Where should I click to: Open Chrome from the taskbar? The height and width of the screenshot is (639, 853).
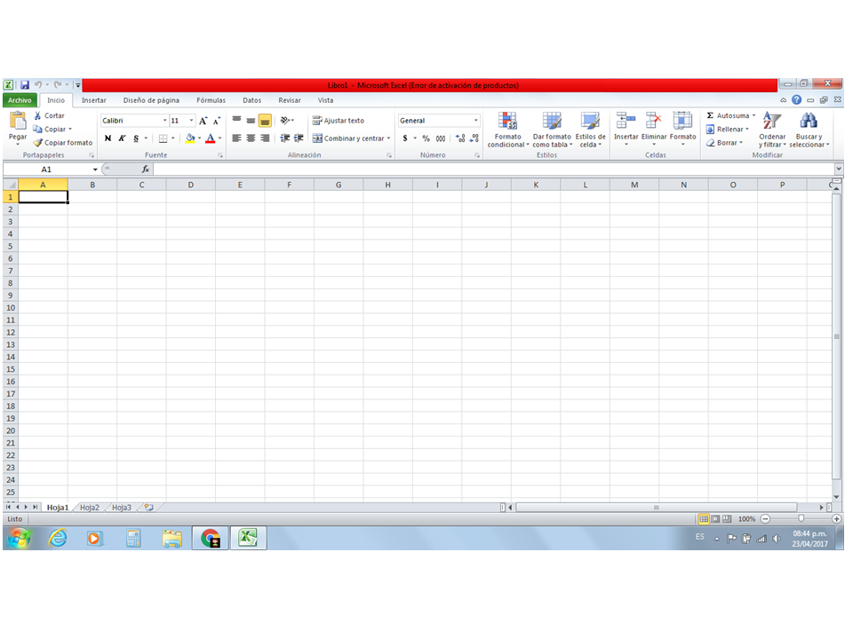point(210,539)
